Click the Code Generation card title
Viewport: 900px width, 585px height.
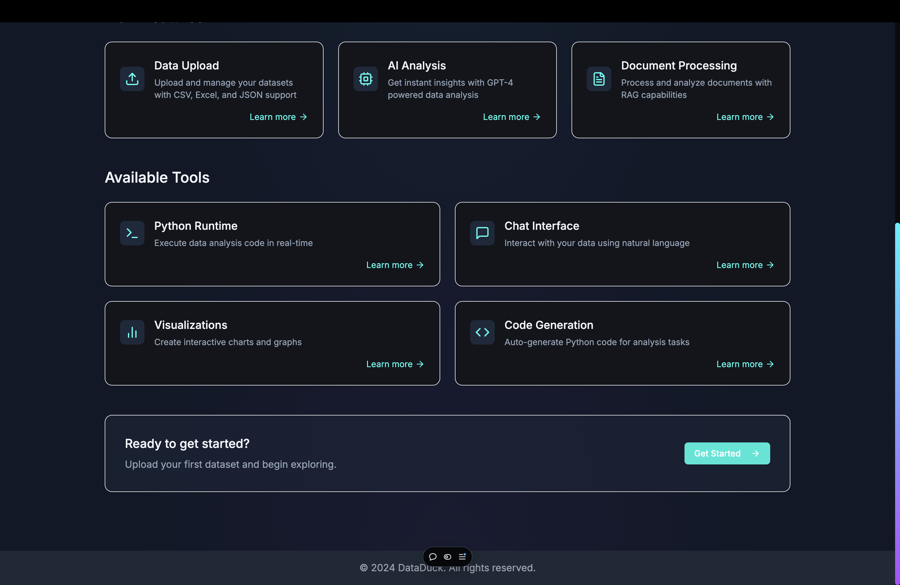(548, 325)
